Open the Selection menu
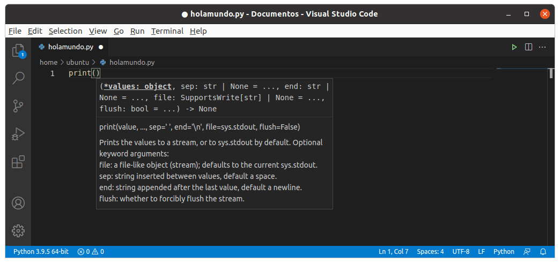Image resolution: width=560 pixels, height=263 pixels. (x=65, y=31)
